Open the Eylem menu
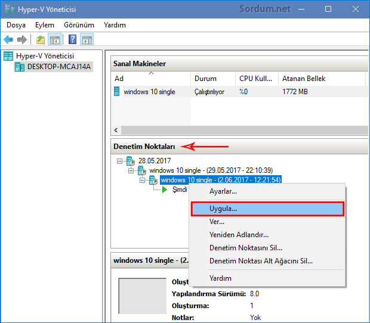The image size is (370, 323). [45, 25]
